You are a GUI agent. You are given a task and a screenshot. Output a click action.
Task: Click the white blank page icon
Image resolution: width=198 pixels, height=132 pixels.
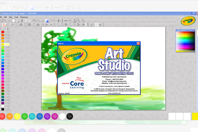pos(14,21)
